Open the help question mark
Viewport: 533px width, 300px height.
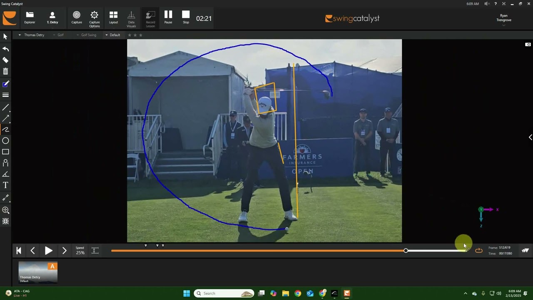[x=496, y=4]
